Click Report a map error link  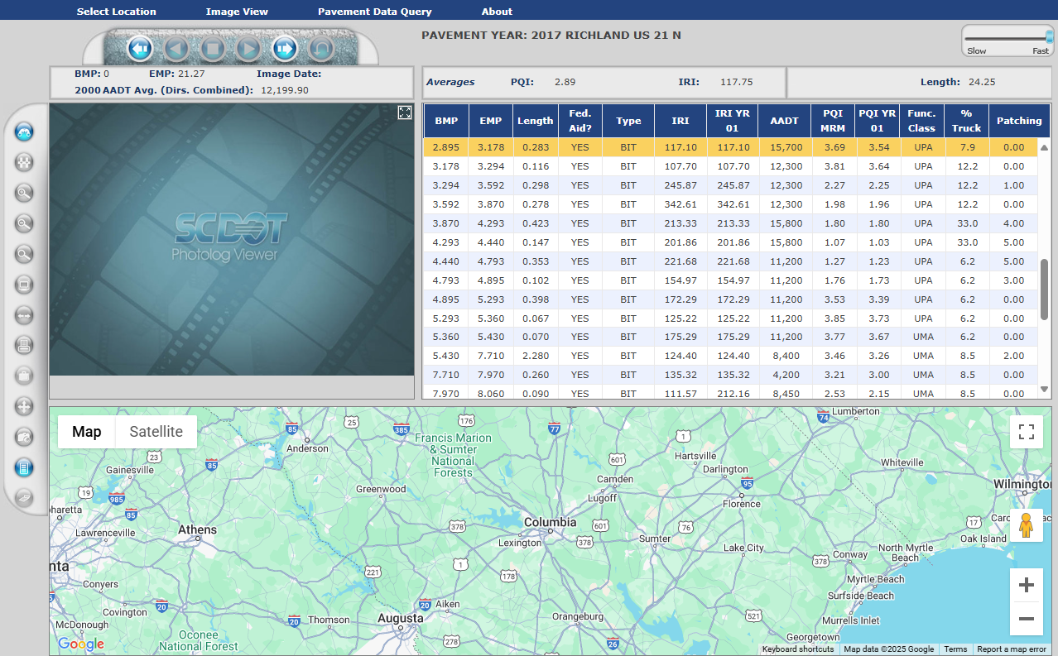click(1012, 649)
